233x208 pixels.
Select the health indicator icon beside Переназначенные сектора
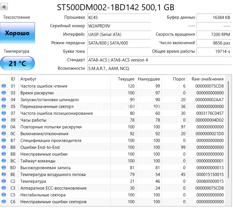point(3,107)
